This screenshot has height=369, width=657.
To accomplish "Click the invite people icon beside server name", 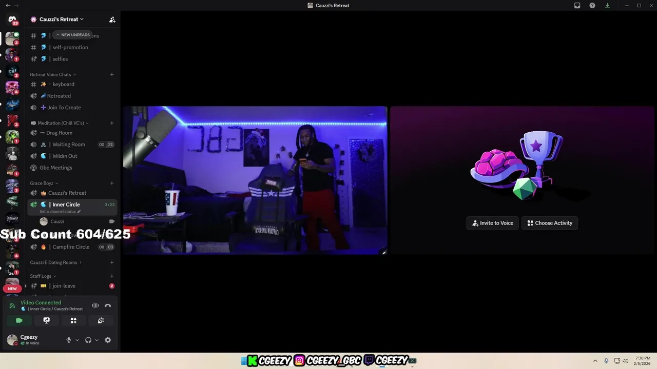I will tap(112, 19).
